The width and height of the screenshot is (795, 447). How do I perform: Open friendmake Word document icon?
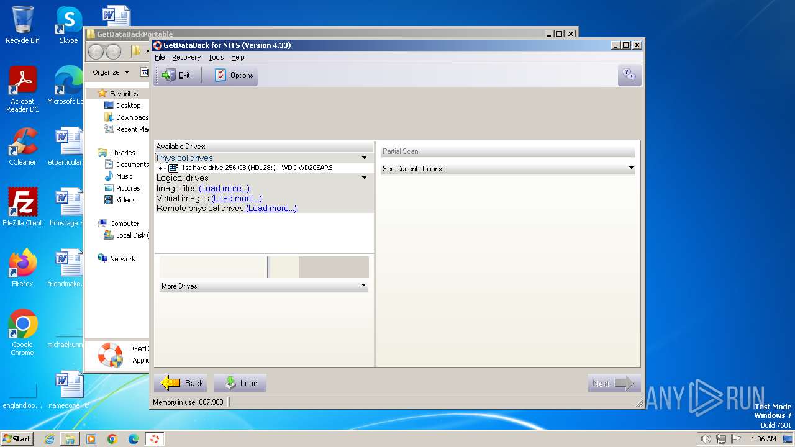65,268
